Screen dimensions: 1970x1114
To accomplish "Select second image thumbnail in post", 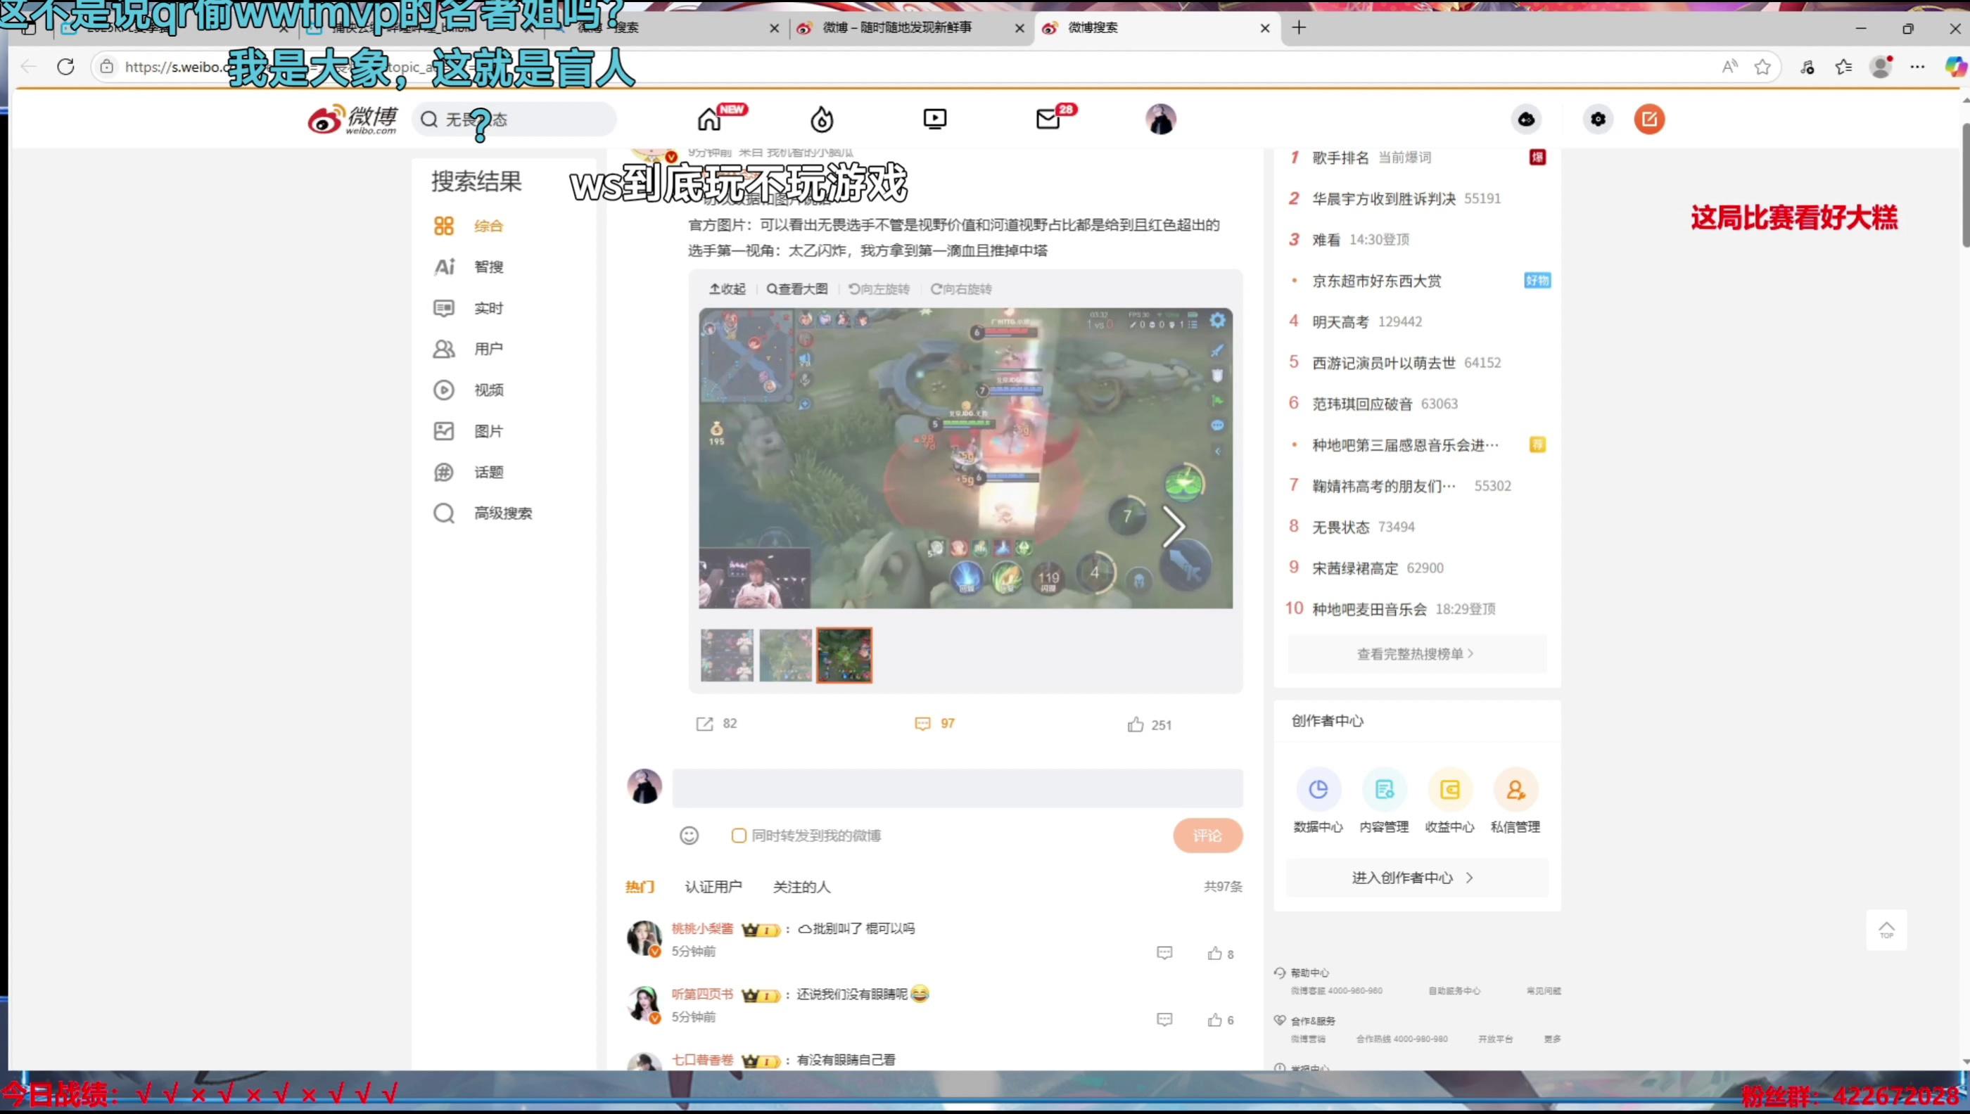I will tap(785, 655).
